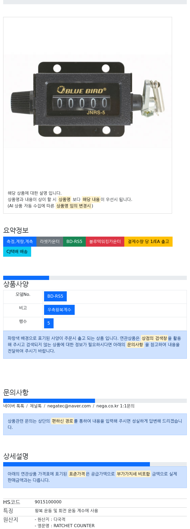Select the 우측왕복계수 spec badge
The image size is (190, 529).
coord(59,310)
